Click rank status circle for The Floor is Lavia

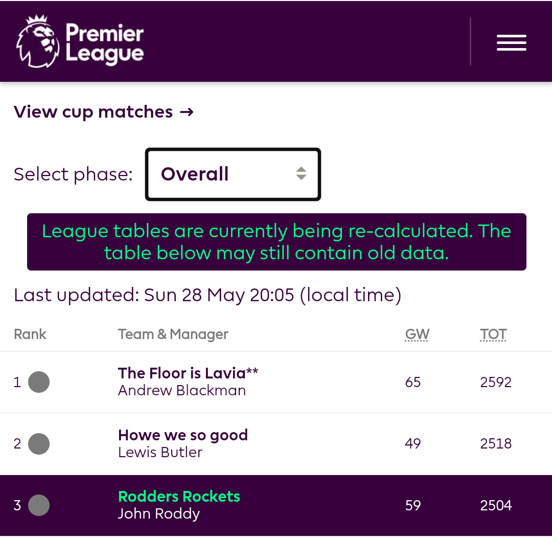(x=39, y=382)
